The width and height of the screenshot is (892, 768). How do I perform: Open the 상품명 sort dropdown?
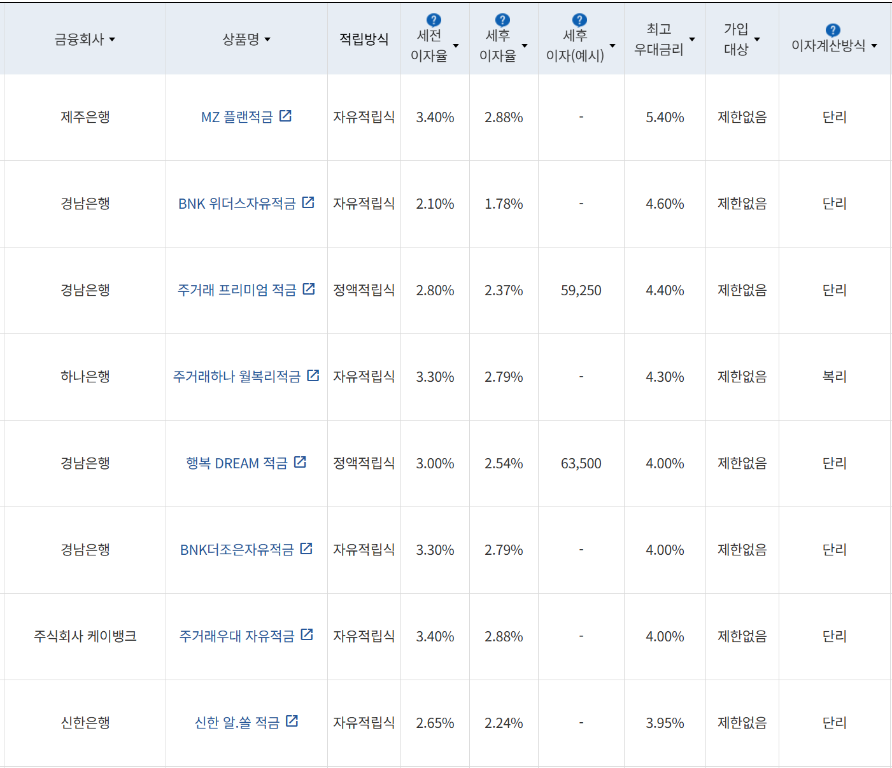coord(268,39)
